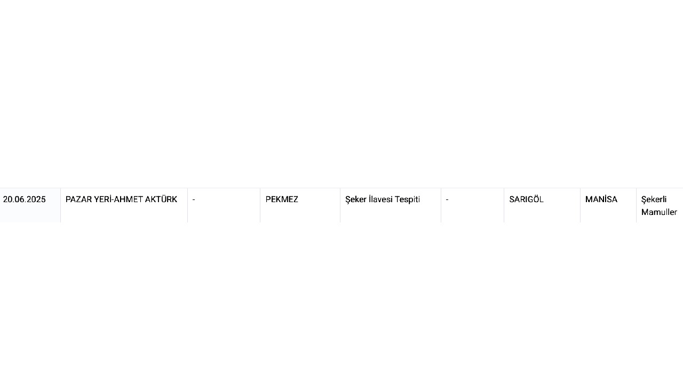This screenshot has height=384, width=683.
Task: Click the dash cell before SARIGÖL
Action: pyautogui.click(x=472, y=205)
